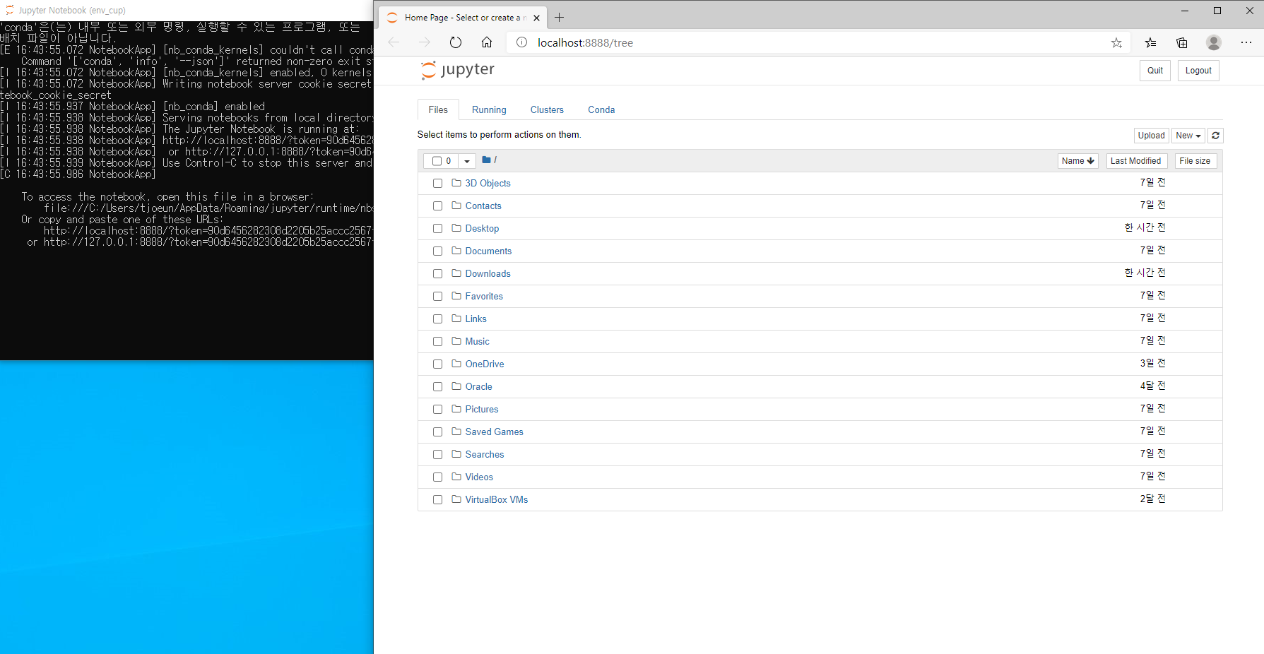Check the Favorites checkbox
This screenshot has height=654, width=1264.
coord(437,297)
